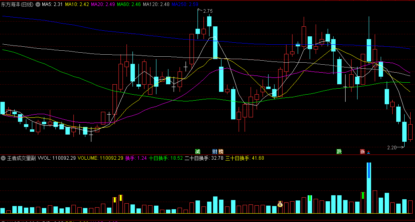Click the green 减 event marker
The height and width of the screenshot is (222, 415).
(198, 152)
